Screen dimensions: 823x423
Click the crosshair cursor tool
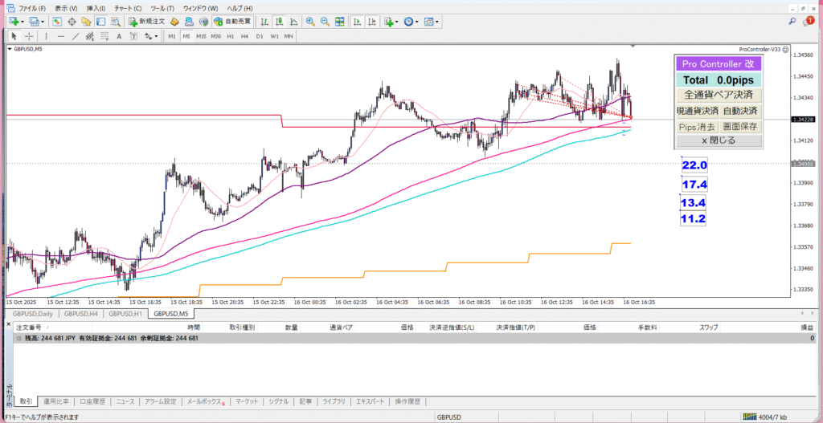[29, 36]
